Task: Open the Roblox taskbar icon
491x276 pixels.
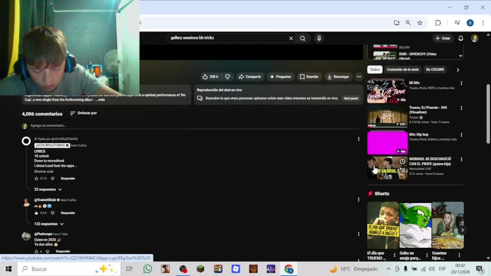Action: point(236,269)
